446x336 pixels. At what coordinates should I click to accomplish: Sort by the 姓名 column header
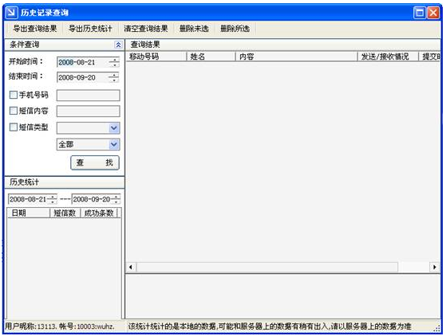click(211, 57)
